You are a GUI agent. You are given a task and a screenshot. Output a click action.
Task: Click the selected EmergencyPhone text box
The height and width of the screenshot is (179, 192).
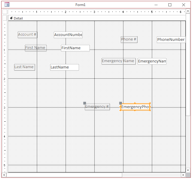tap(135, 107)
